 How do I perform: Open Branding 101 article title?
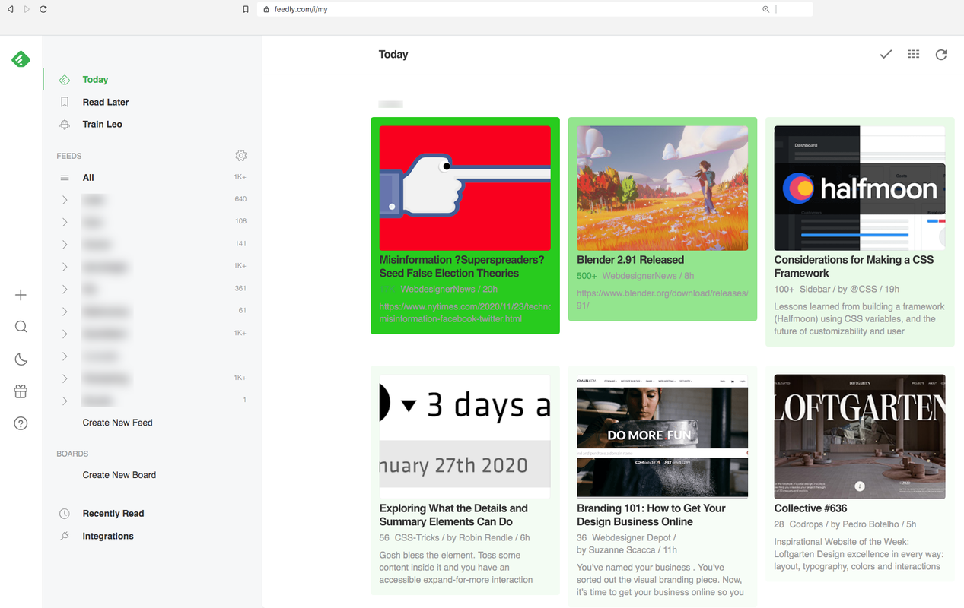point(651,515)
